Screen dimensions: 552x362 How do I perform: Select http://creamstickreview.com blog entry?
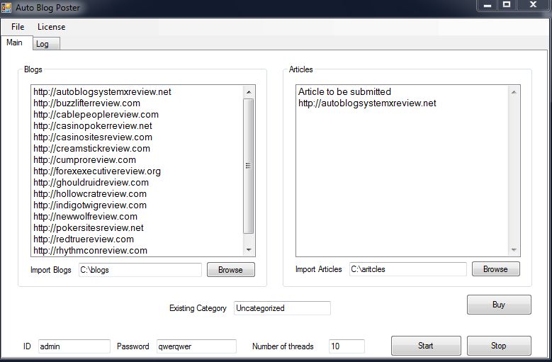91,148
